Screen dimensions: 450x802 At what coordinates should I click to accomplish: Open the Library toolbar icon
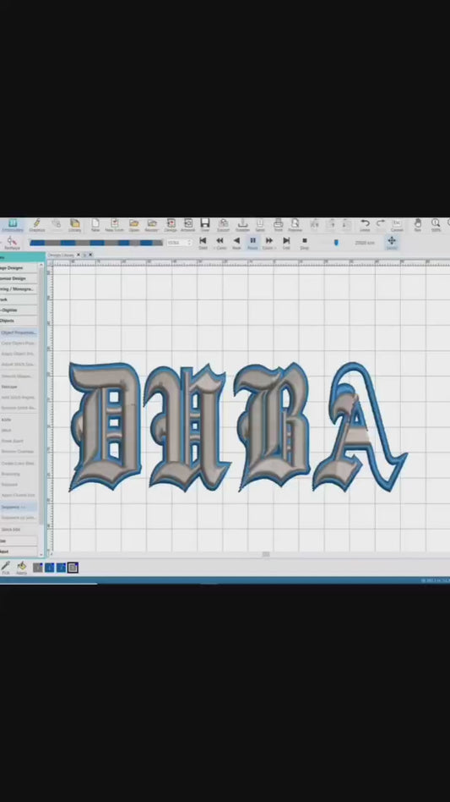75,225
